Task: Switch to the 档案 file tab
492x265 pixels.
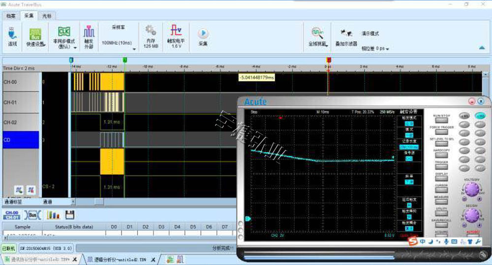Action: point(11,16)
